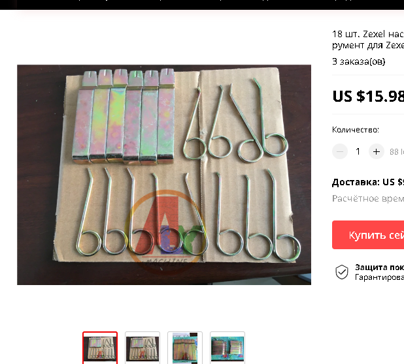
Task: Click the US $15.98 price text
Action: 368,97
